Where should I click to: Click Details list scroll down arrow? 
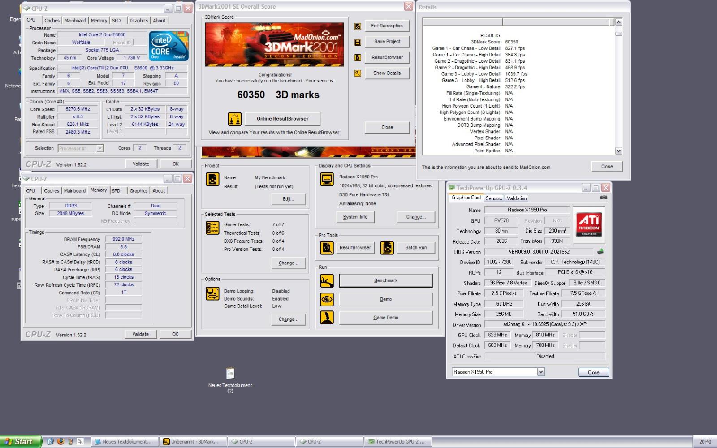[619, 151]
